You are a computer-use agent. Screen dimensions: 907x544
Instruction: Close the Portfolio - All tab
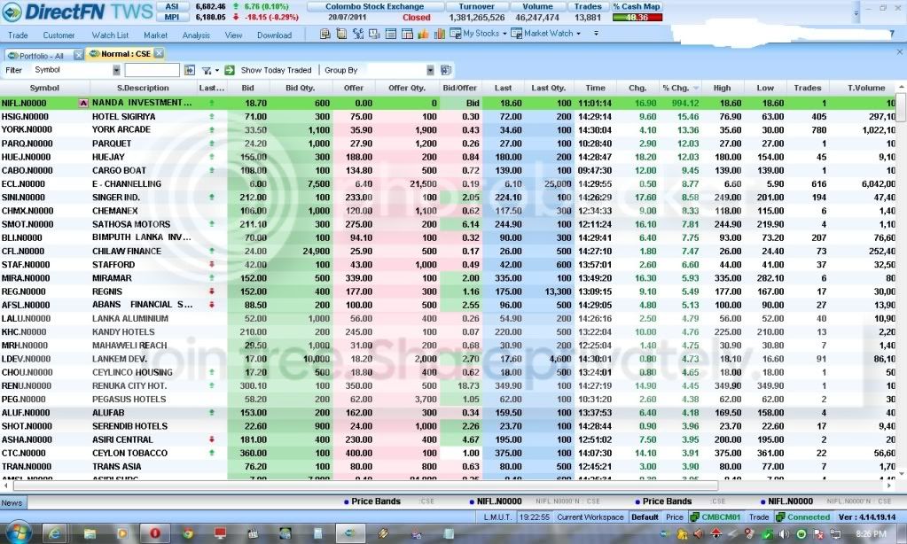pyautogui.click(x=78, y=56)
